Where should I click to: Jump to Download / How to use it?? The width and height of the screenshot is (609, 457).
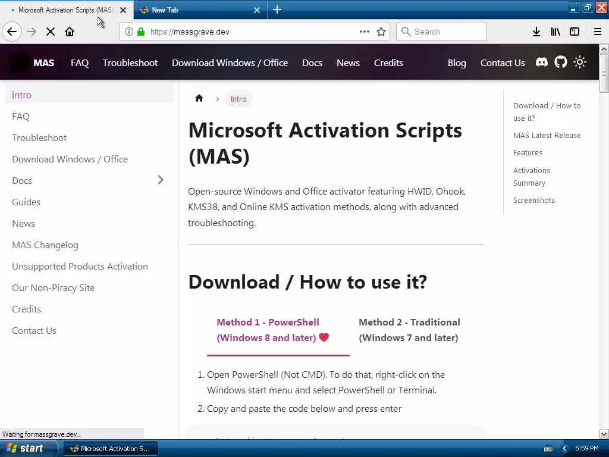point(547,111)
